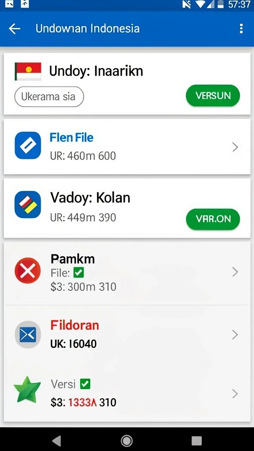The width and height of the screenshot is (254, 451).
Task: Tap the green star icon
Action: (x=27, y=390)
